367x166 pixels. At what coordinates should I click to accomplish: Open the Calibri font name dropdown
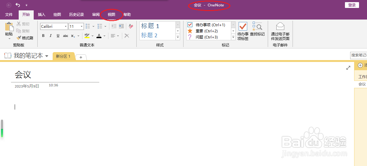tap(66, 26)
